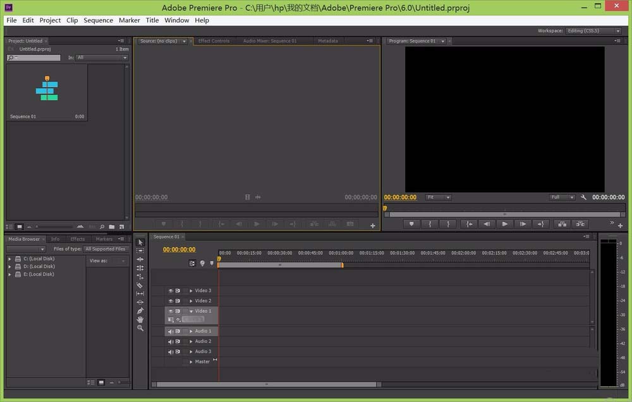Switch to the Effects tab
This screenshot has height=402, width=632.
(78, 239)
